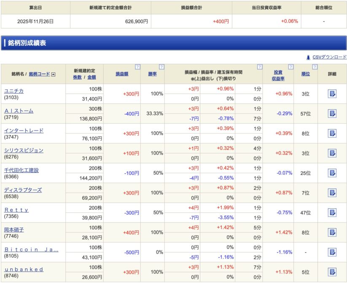Download results via CSVダウンロード link
Image resolution: width=347 pixels, height=283 pixels.
(329, 57)
